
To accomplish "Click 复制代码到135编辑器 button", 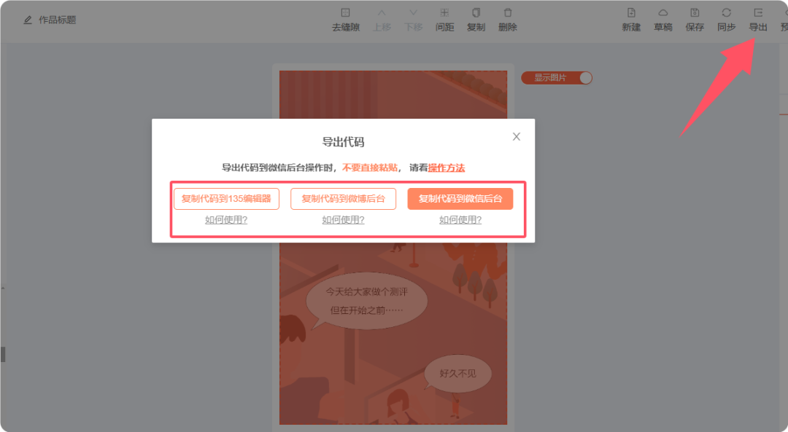I will pos(226,199).
